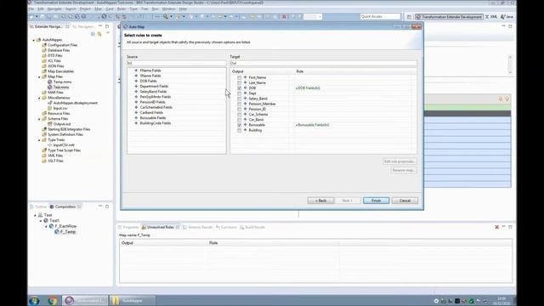Click Transformation Extender app in taskbar
This screenshot has width=544, height=306.
tap(85, 300)
